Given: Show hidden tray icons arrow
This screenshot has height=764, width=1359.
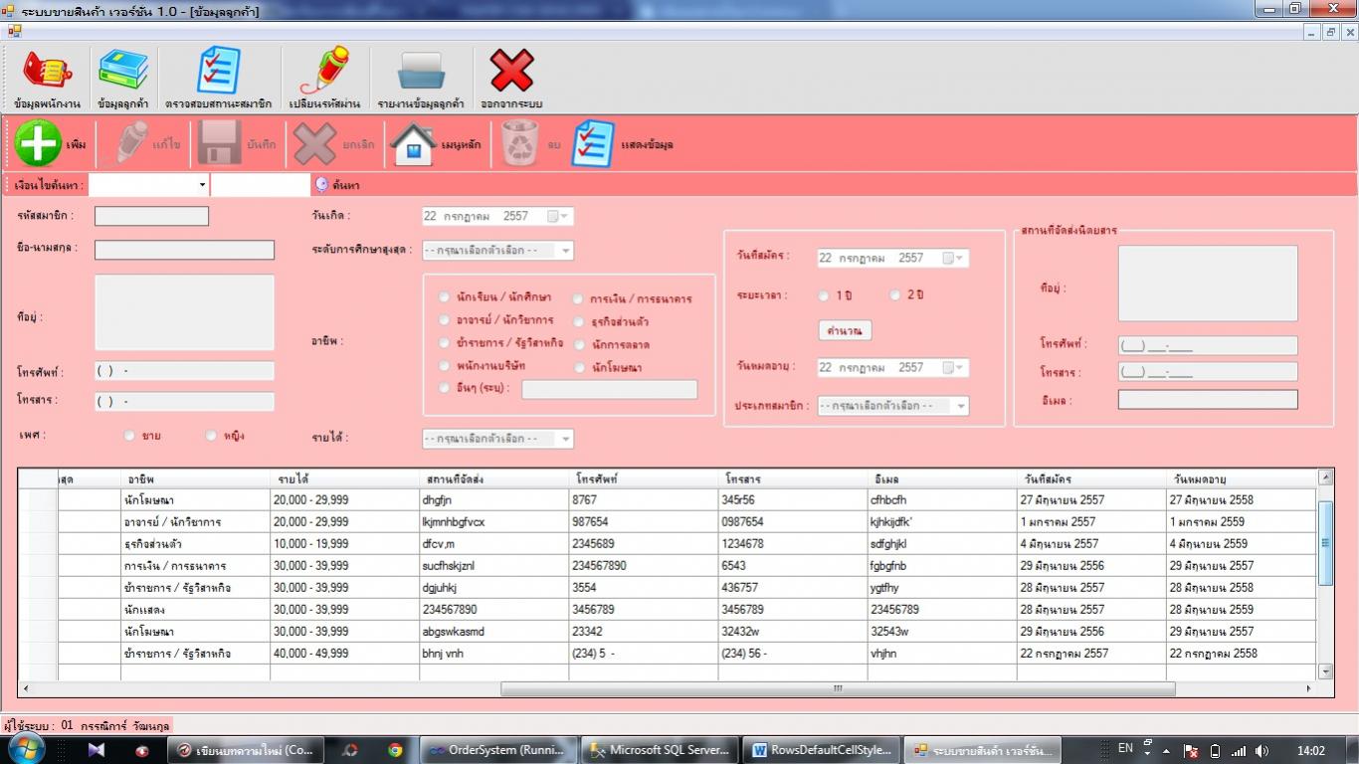Looking at the screenshot, I should pyautogui.click(x=1167, y=750).
